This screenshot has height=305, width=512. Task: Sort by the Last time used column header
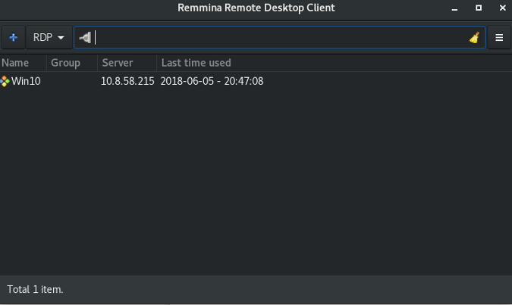click(196, 63)
